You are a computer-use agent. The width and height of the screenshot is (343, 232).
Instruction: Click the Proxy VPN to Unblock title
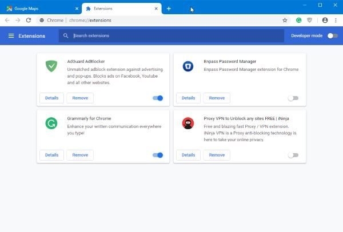coord(246,118)
